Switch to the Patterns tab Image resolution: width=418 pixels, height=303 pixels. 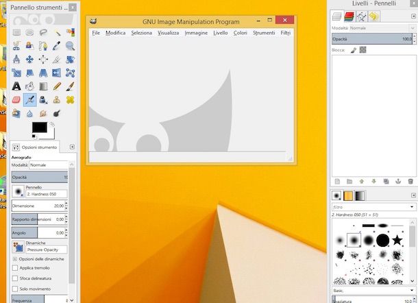pos(348,196)
